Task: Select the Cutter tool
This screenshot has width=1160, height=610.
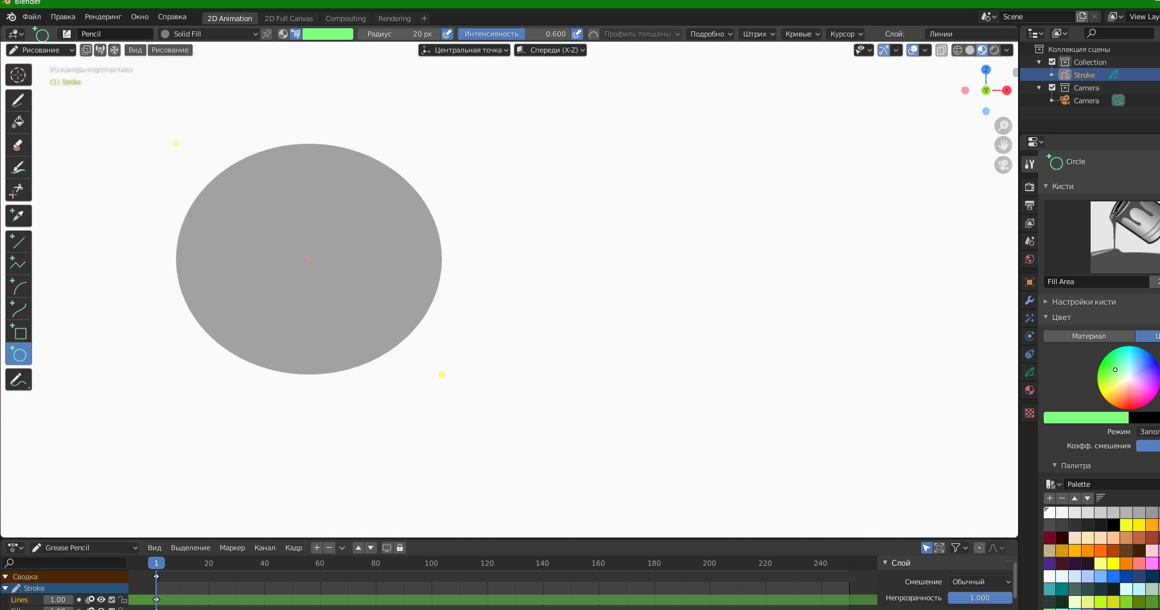Action: pyautogui.click(x=19, y=190)
